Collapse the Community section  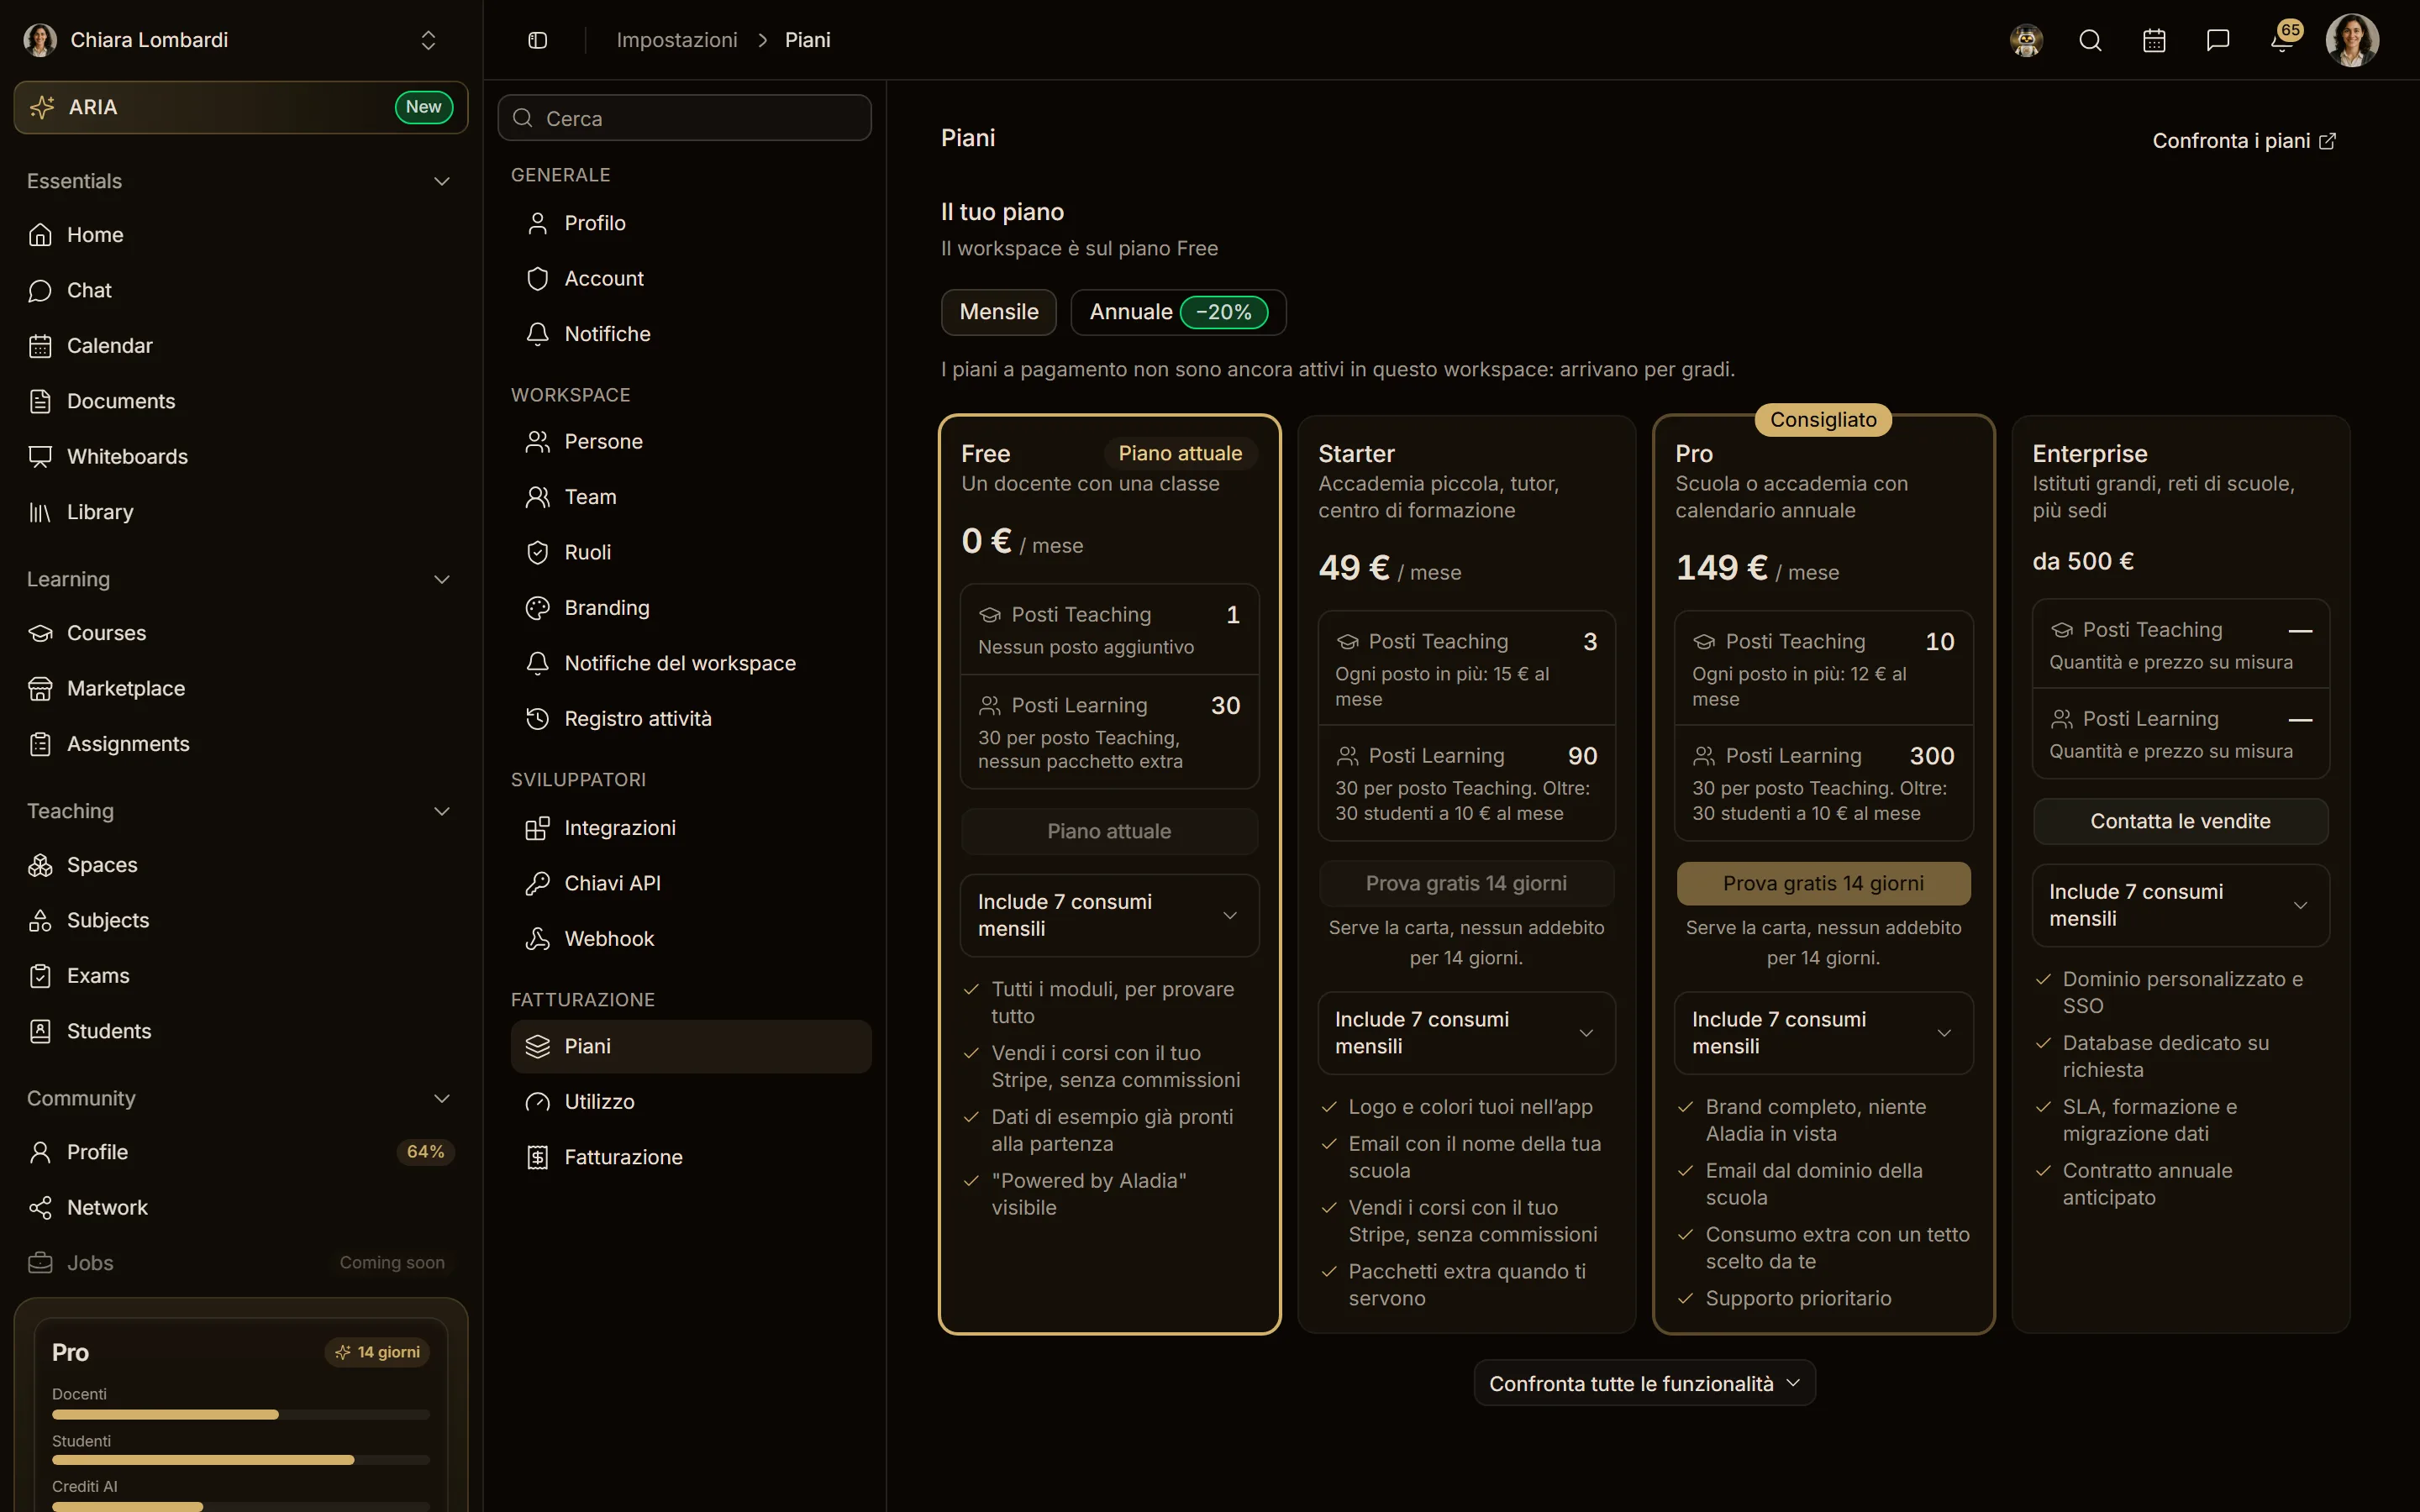441,1098
